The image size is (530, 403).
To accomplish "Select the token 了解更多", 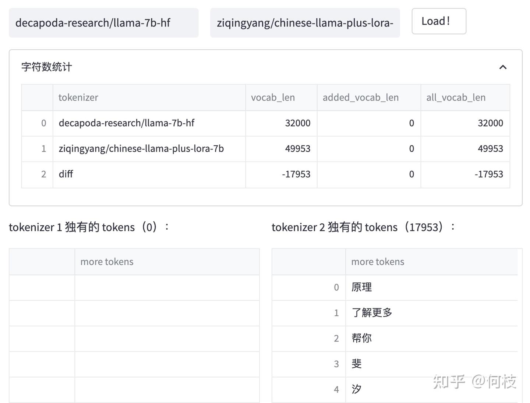I will (x=431, y=313).
